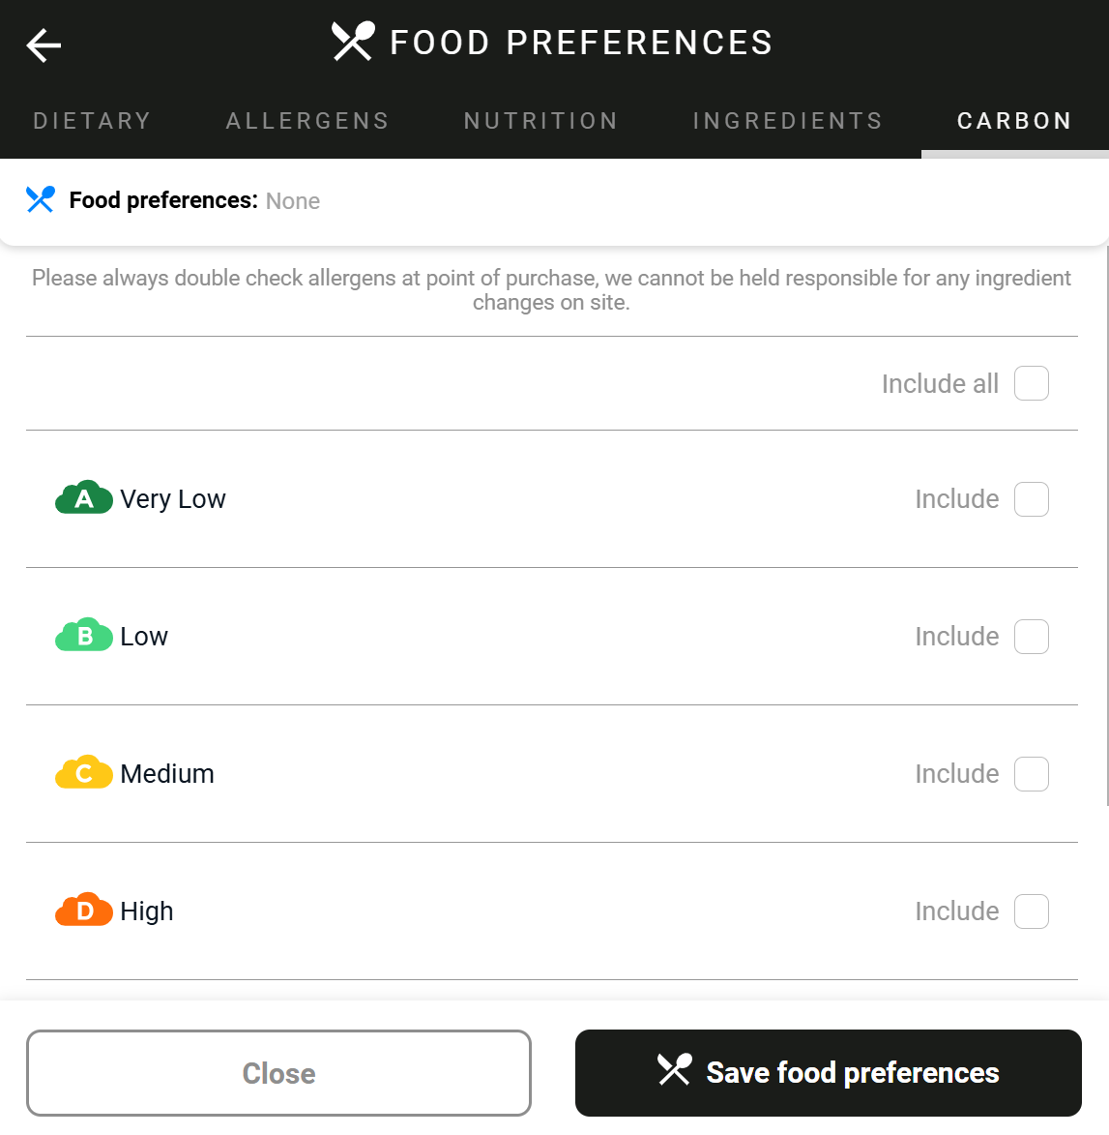Open the Allergens tab
This screenshot has height=1135, width=1109.
(x=306, y=120)
